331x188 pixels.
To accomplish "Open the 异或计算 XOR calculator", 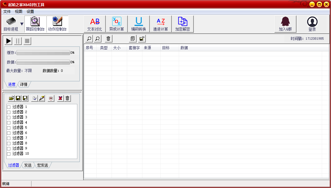I will coord(116,24).
